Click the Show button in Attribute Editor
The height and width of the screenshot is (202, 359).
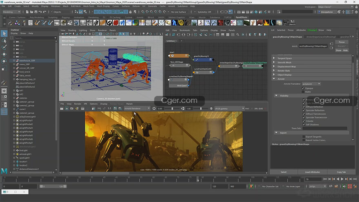pos(338,50)
